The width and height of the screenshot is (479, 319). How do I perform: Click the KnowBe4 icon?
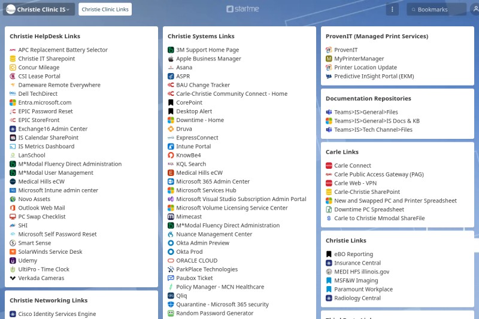[171, 155]
